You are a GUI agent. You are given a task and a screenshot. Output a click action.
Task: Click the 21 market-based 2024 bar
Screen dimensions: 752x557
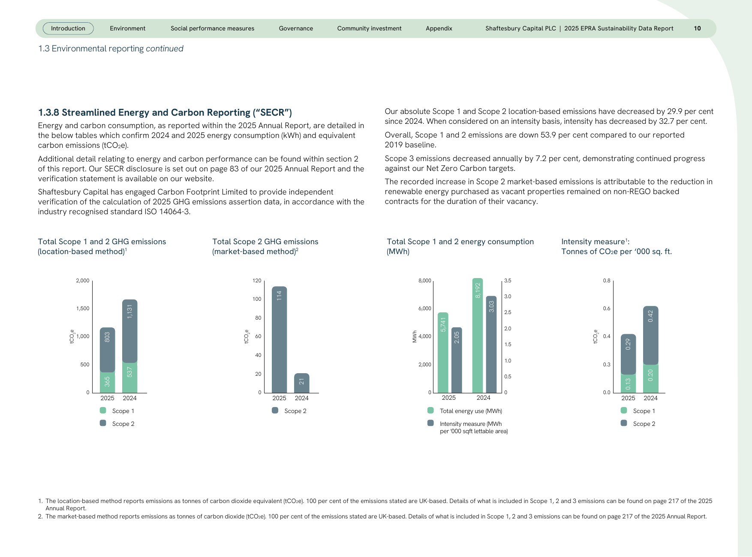point(301,383)
